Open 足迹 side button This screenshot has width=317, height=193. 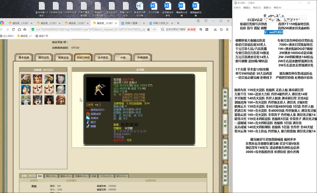tap(225, 124)
